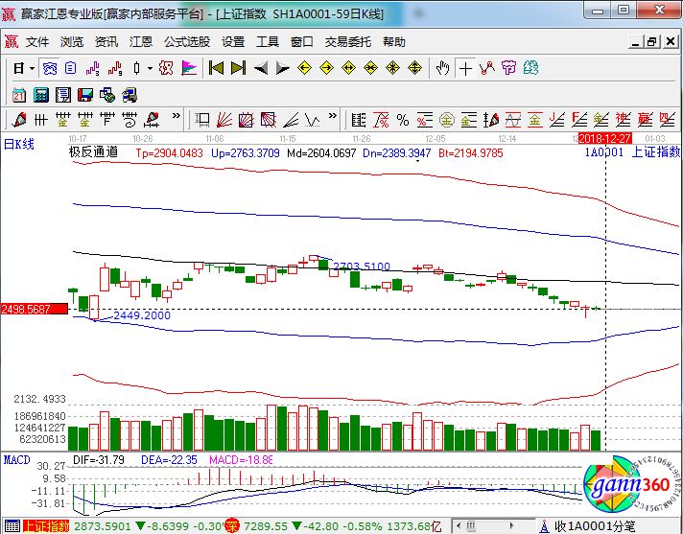Click the MACD indicator label
The image size is (683, 534).
click(17, 461)
